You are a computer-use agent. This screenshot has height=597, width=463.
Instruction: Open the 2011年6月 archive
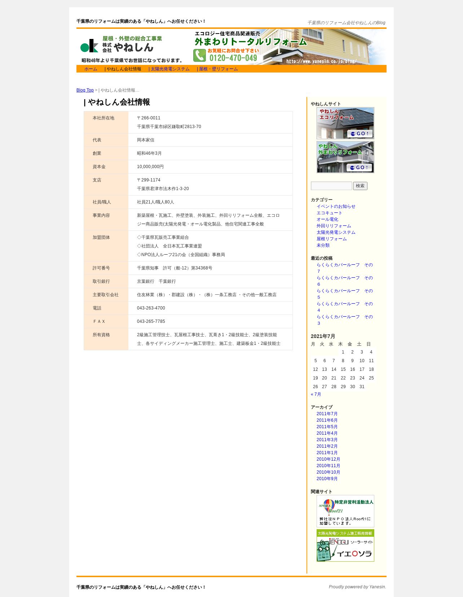(x=327, y=420)
